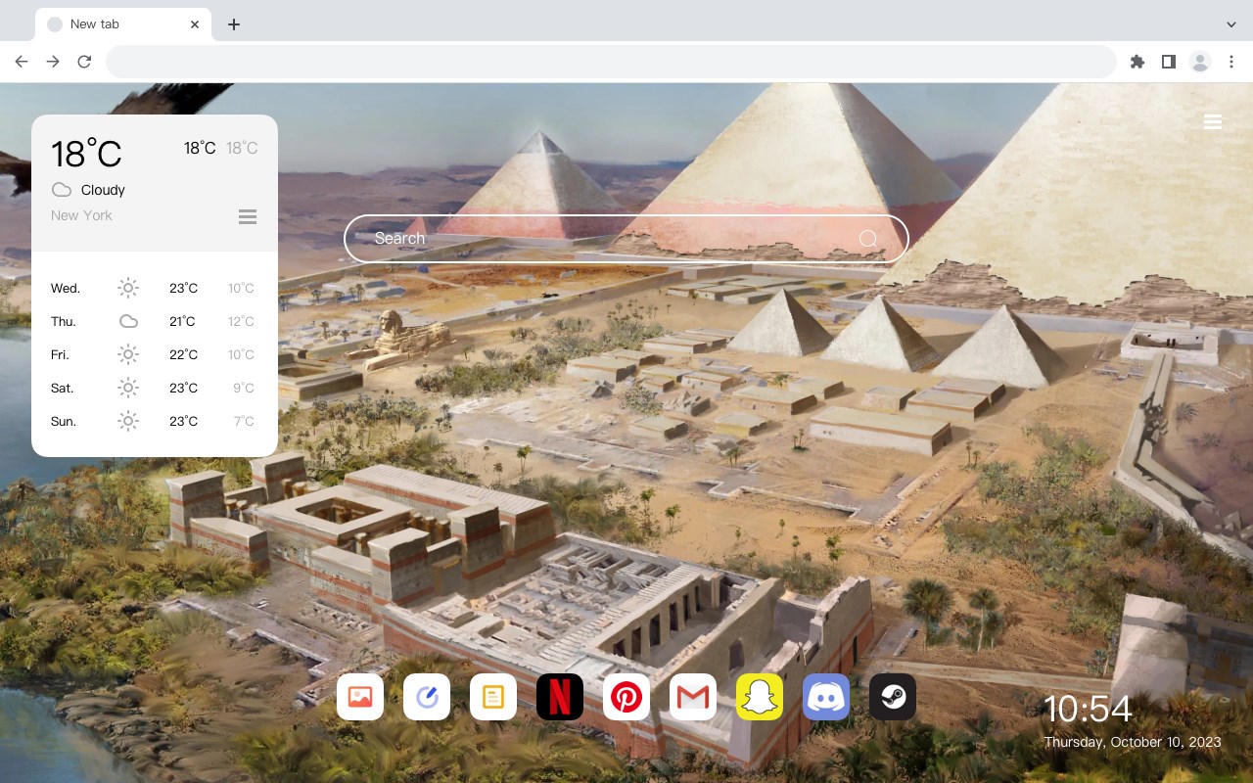Click the 9°C low temperature on Sat.

pyautogui.click(x=244, y=388)
